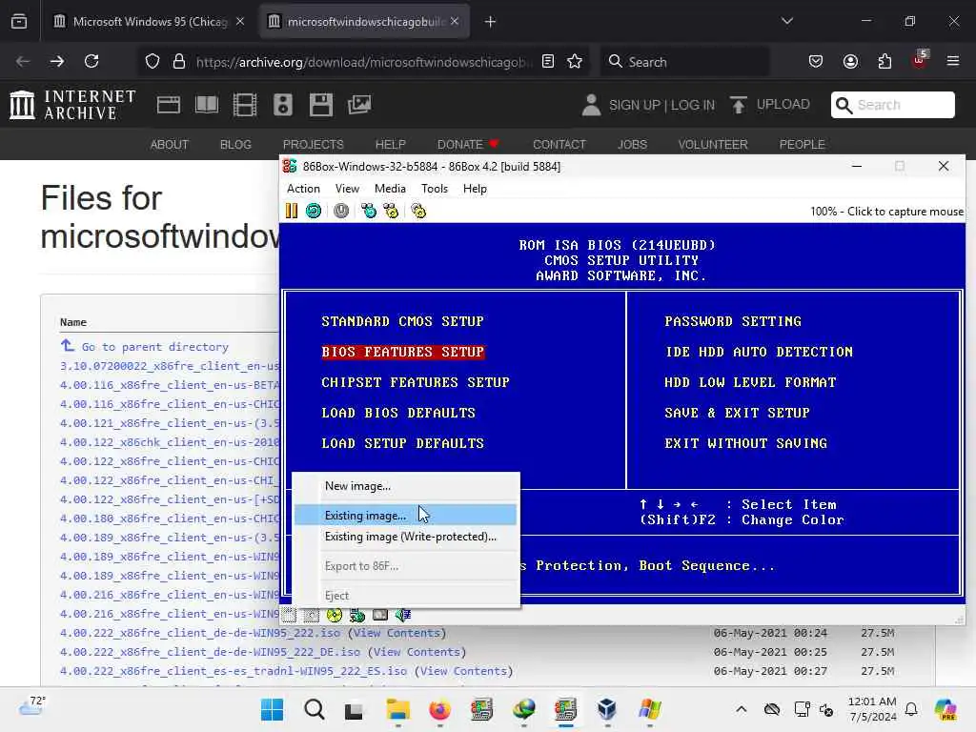
Task: Open the weather widget showing 72°
Action: [x=31, y=706]
